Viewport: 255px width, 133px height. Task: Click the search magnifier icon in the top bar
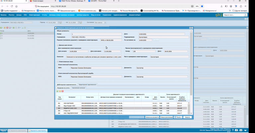(x=246, y=15)
